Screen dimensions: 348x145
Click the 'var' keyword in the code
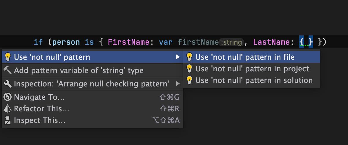pyautogui.click(x=166, y=42)
